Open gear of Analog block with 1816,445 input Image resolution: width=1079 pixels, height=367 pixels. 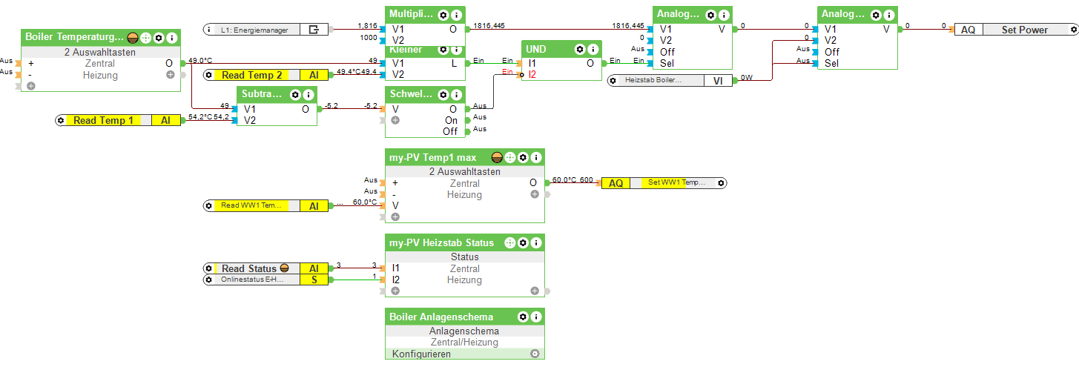[x=711, y=15]
